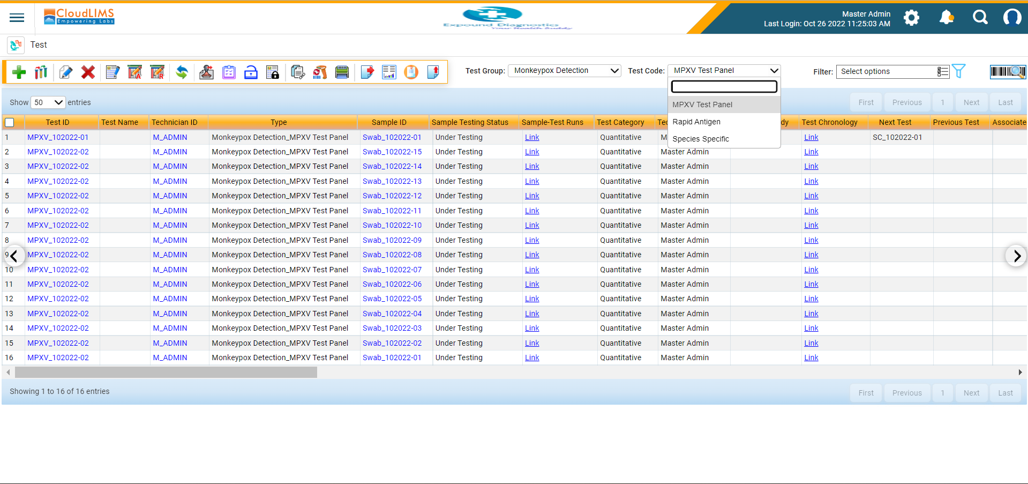Review results using the spreadsheet-R icon
Image resolution: width=1028 pixels, height=484 pixels.
[x=157, y=72]
